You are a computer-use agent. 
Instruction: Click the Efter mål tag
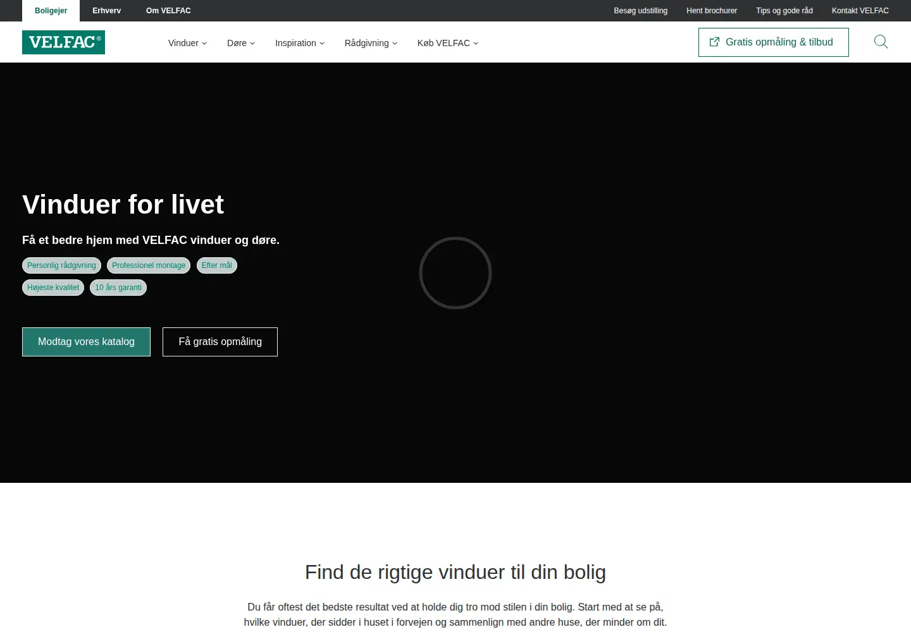click(x=217, y=265)
